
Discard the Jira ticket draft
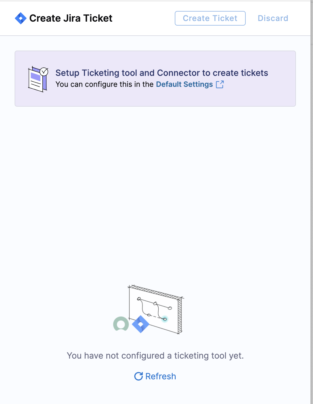coord(273,18)
